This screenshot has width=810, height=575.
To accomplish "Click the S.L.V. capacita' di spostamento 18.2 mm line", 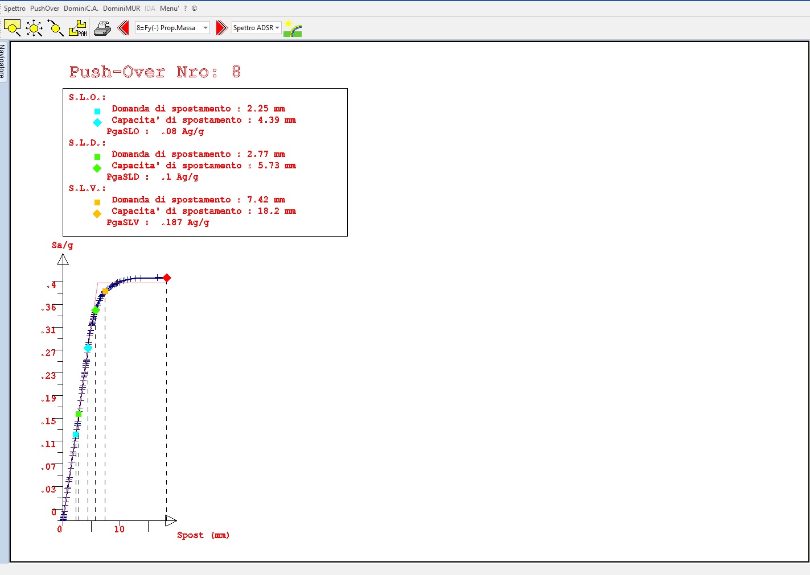I will click(x=204, y=211).
